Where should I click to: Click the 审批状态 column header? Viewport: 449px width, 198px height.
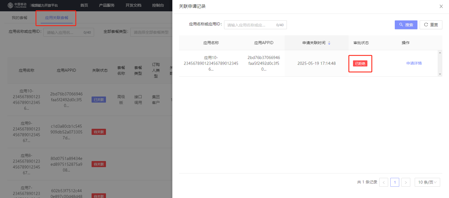click(x=361, y=43)
